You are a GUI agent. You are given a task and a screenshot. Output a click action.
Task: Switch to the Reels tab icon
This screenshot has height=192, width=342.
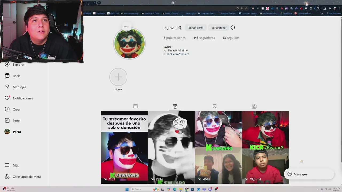(x=175, y=106)
